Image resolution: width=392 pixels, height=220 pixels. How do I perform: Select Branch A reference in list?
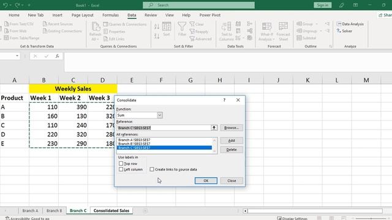click(x=164, y=140)
